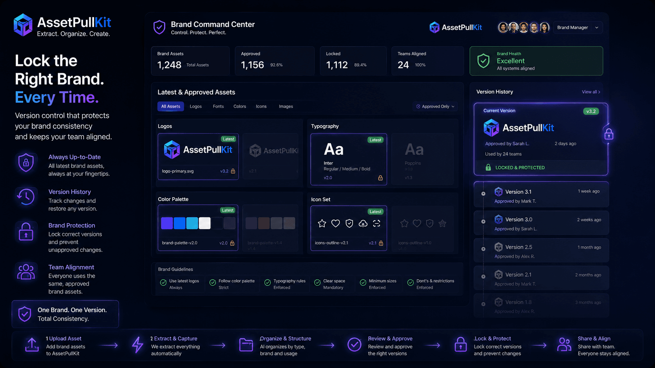Switch to the Logos tab
This screenshot has width=655, height=368.
[x=196, y=106]
